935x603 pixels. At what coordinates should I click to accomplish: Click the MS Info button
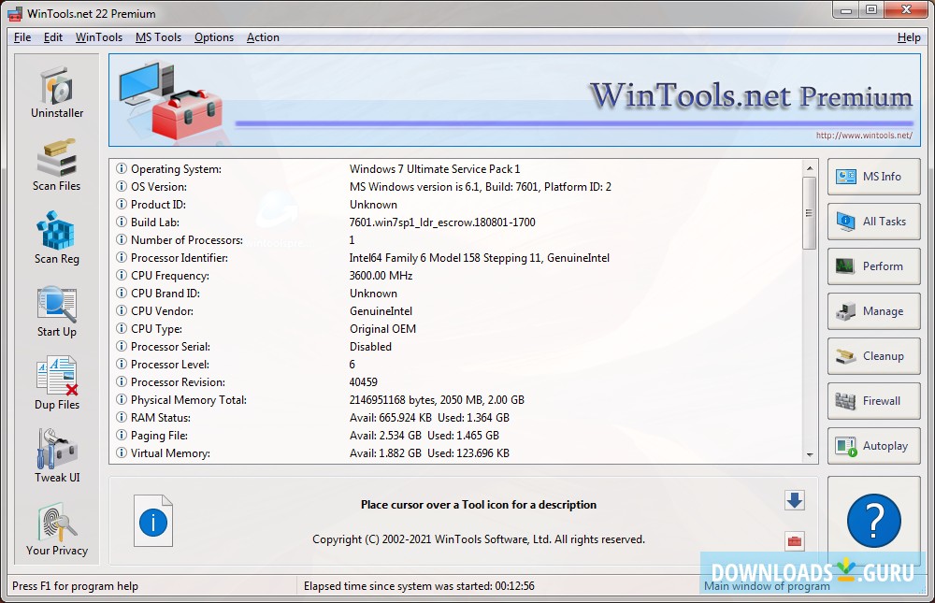(873, 177)
